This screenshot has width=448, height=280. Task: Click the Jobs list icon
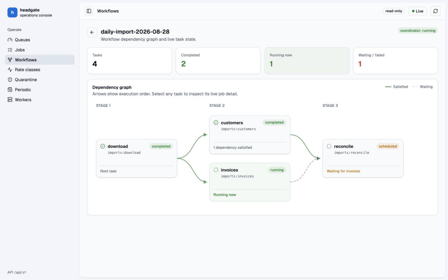coord(10,50)
